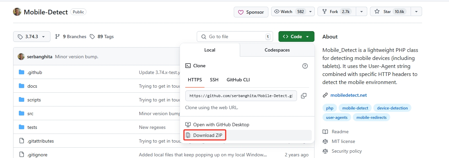The width and height of the screenshot is (449, 158).
Task: Open the 3.74.3 branch selector dropdown
Action: point(32,36)
